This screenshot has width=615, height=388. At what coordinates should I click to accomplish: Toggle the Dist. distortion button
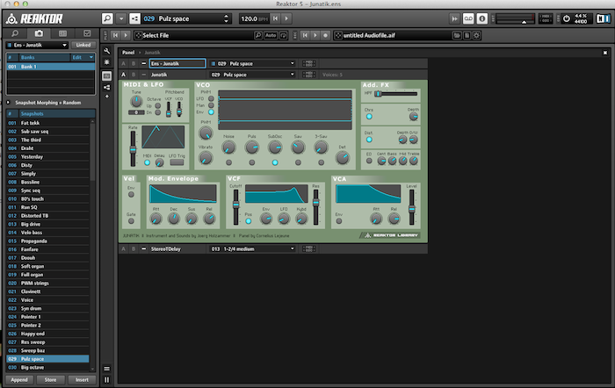[x=369, y=140]
